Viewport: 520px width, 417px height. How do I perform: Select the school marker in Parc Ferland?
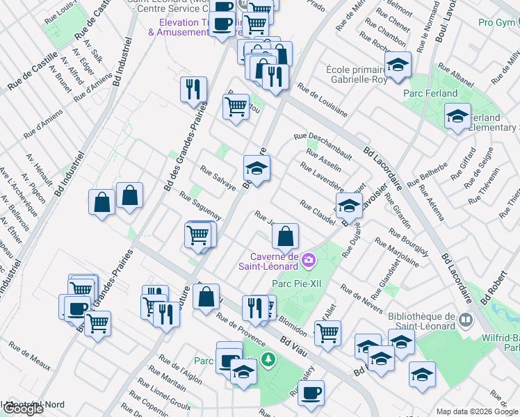[x=457, y=117]
